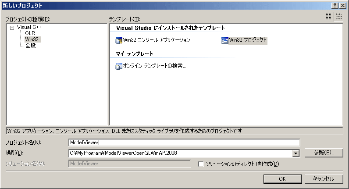
Task: Open the dialog help question mark button
Action: point(335,6)
